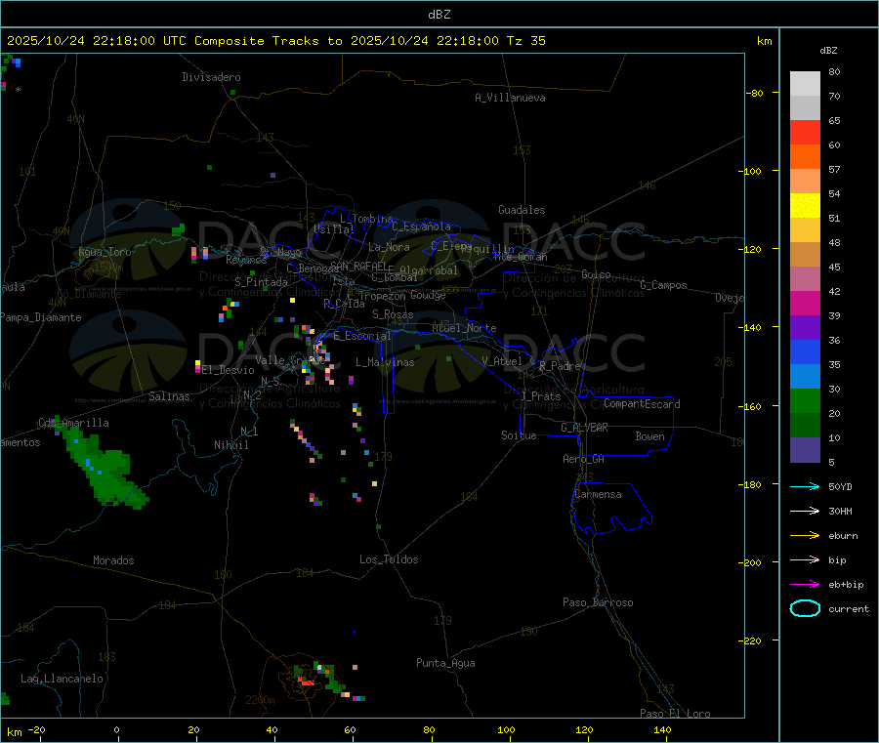Click the yellow eburn arrow in the legend
The image size is (879, 743).
tap(805, 536)
